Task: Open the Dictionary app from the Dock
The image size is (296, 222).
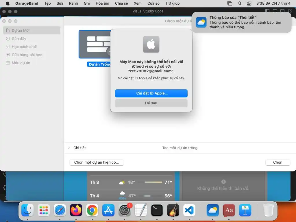Action: coord(229,210)
